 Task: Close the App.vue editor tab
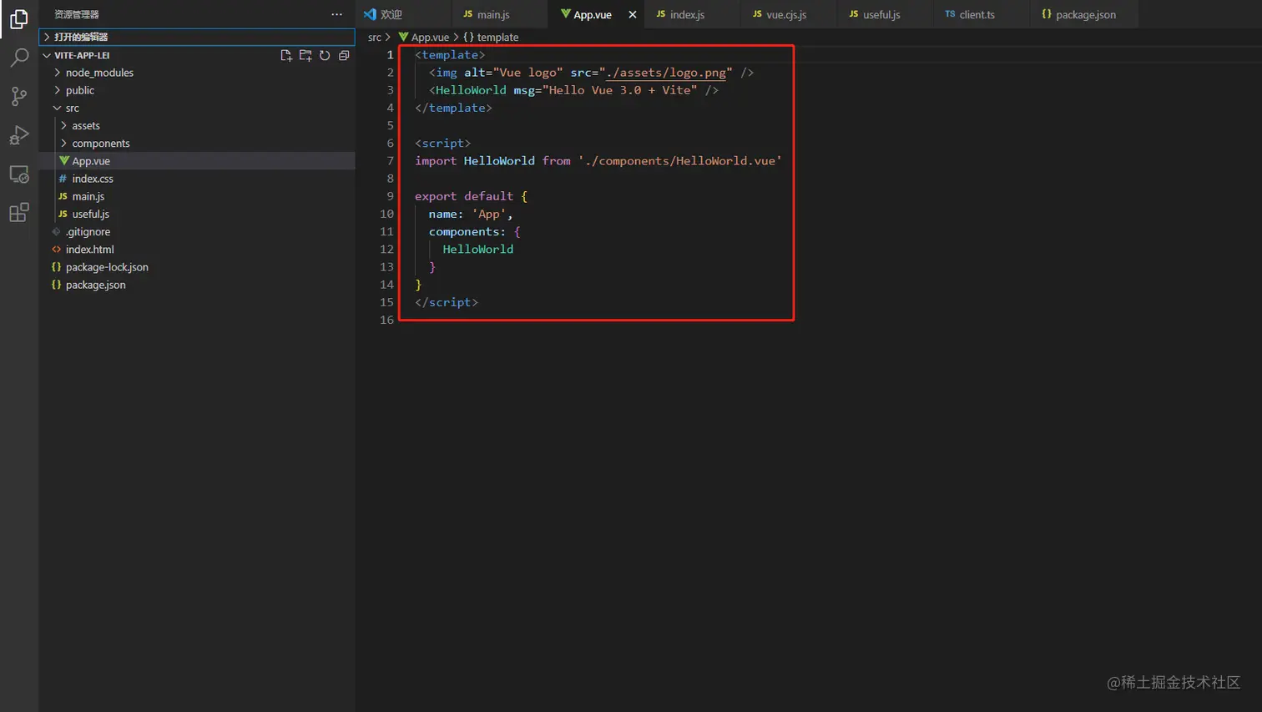[633, 14]
